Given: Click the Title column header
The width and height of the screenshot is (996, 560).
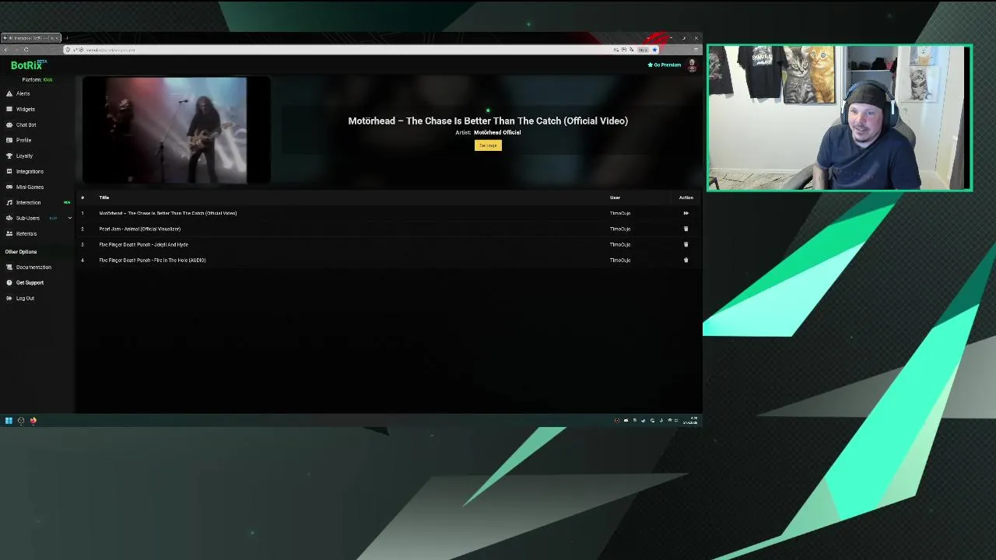Looking at the screenshot, I should 104,198.
